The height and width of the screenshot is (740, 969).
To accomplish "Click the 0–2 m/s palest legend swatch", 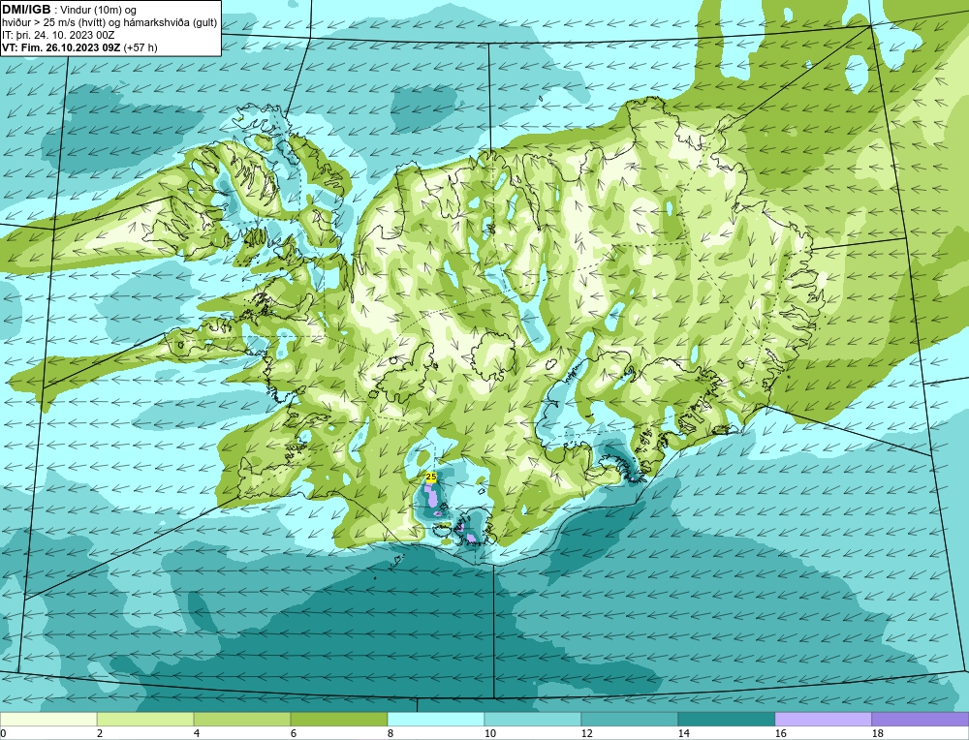I will 48,720.
